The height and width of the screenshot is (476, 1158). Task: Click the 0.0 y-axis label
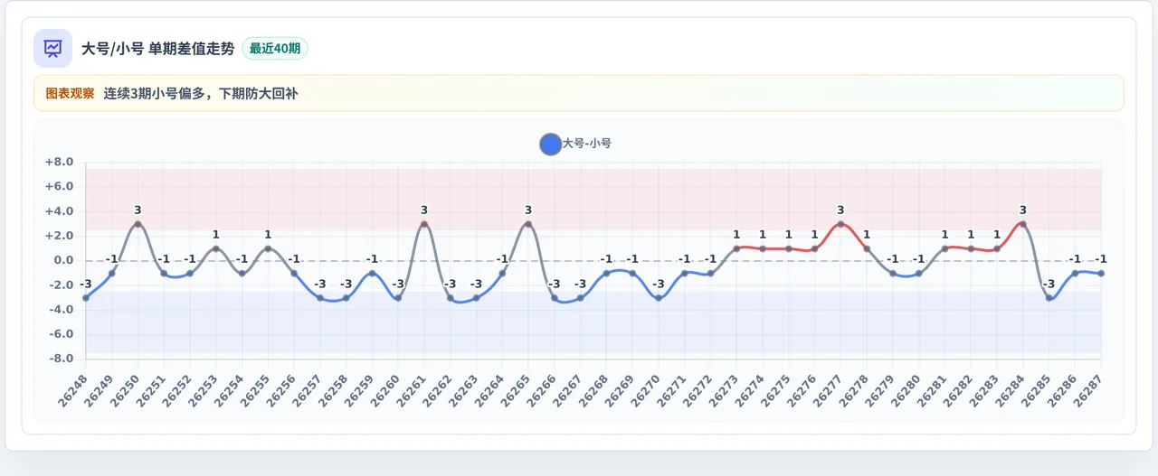pyautogui.click(x=62, y=260)
